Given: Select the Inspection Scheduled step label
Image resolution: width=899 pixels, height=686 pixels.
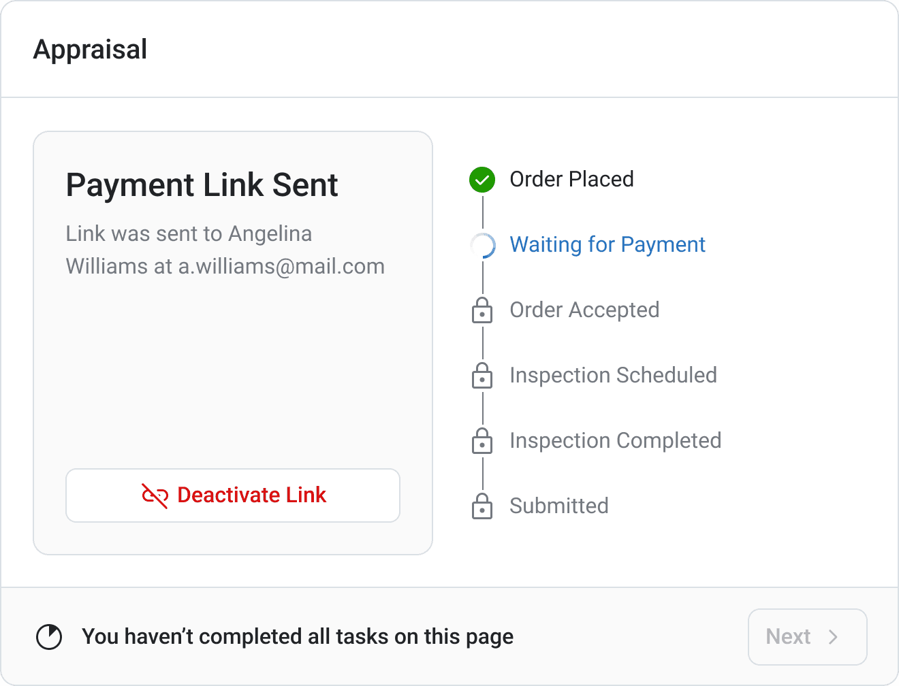Looking at the screenshot, I should (613, 376).
